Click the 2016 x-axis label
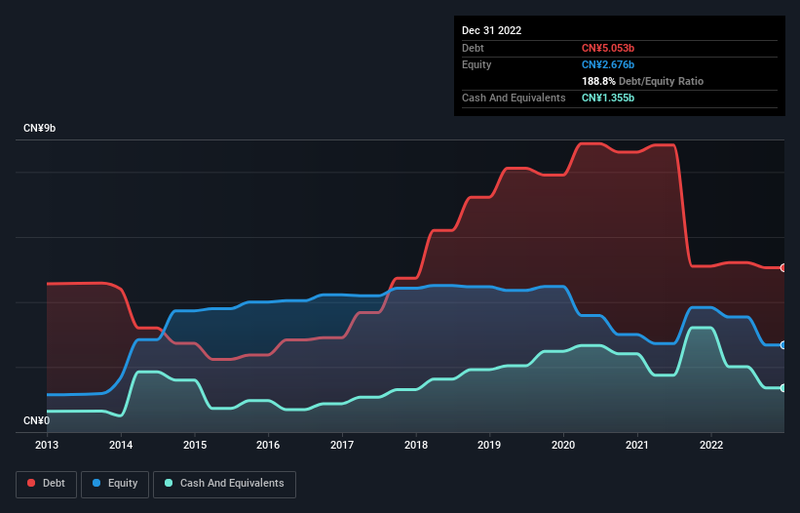Screen dimensions: 800x513 [268, 445]
